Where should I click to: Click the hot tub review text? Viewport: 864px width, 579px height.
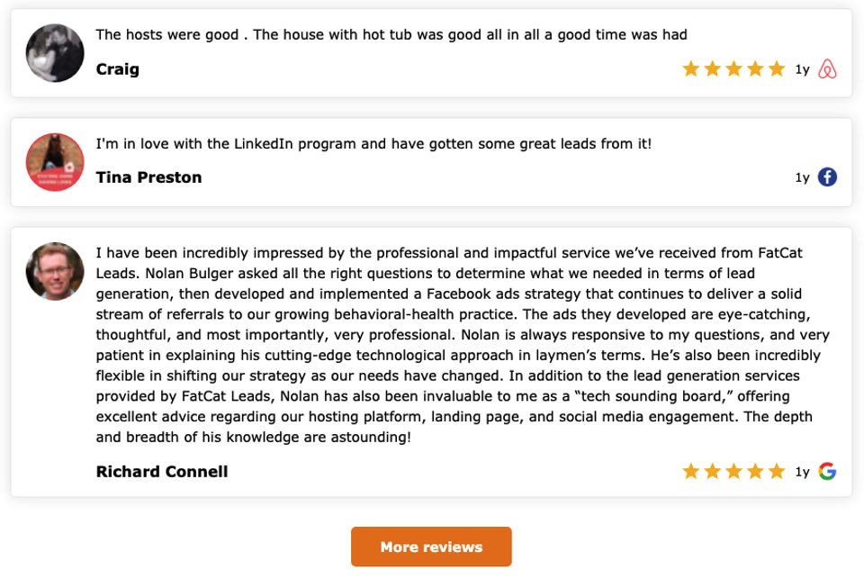pos(391,35)
